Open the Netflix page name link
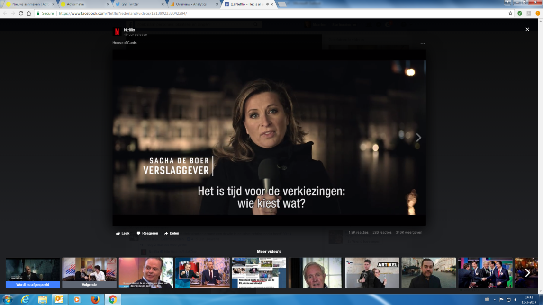Image resolution: width=543 pixels, height=305 pixels. 129,30
